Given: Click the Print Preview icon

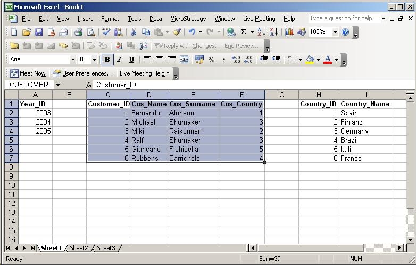Looking at the screenshot, I should [91, 32].
